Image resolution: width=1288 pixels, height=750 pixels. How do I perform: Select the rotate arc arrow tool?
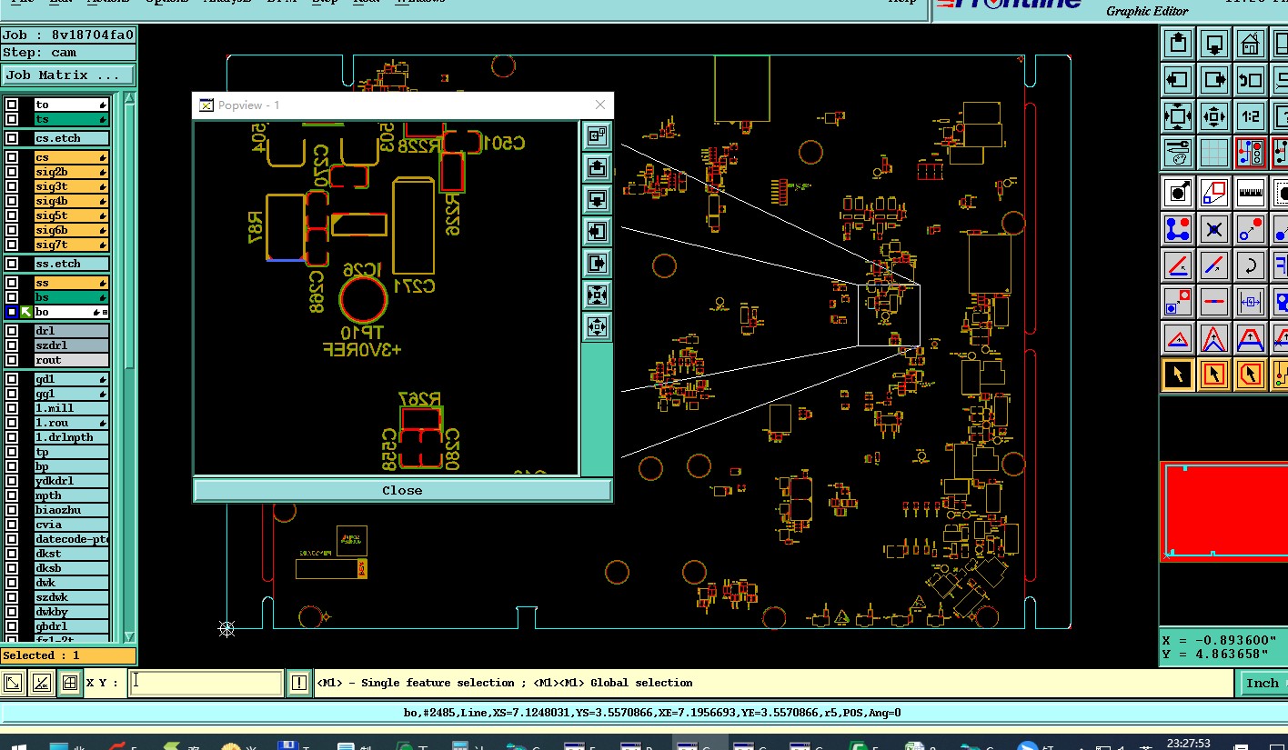(1251, 265)
